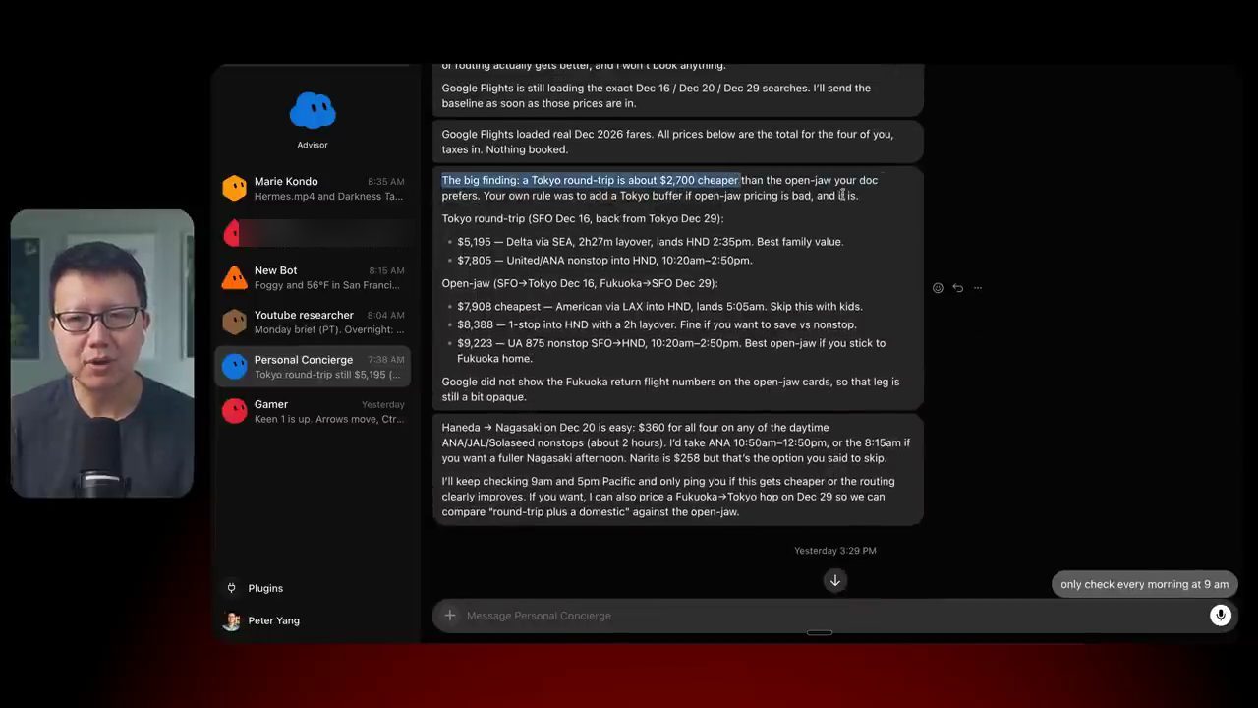Select the Personal Concierge conversation
This screenshot has width=1258, height=708.
[313, 367]
